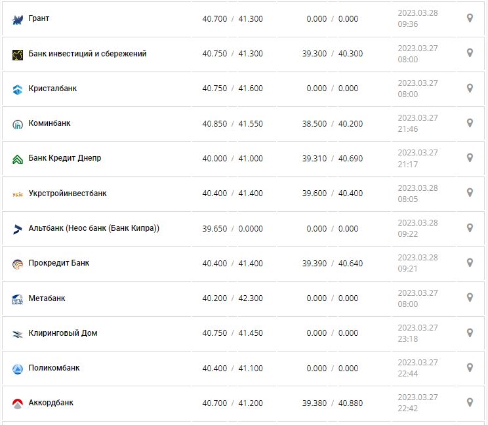Click Коминбанк's 40.850 / 41.550 rate

click(232, 123)
